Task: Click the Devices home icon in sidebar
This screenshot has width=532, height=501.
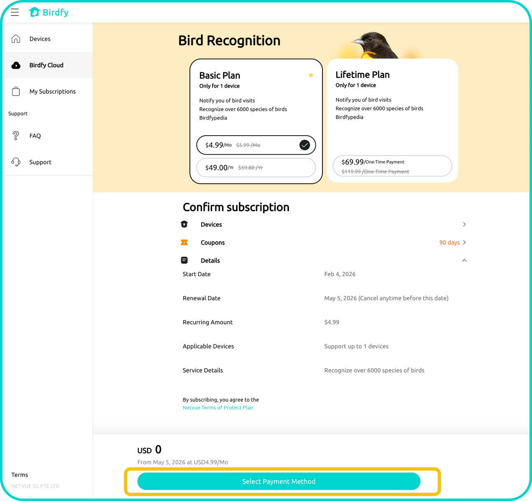Action: (x=16, y=39)
